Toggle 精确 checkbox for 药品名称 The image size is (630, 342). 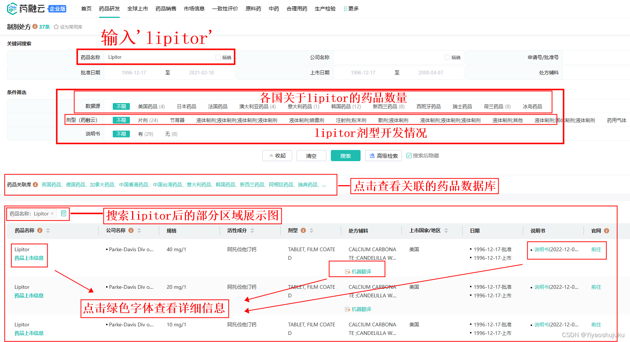pos(218,57)
